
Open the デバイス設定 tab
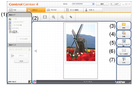[74, 10]
